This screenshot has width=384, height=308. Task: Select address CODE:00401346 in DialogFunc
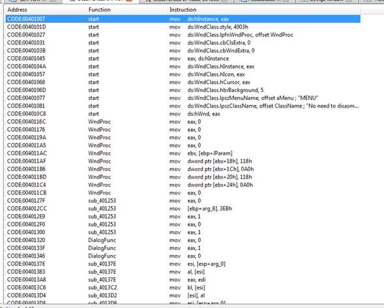[x=26, y=256]
